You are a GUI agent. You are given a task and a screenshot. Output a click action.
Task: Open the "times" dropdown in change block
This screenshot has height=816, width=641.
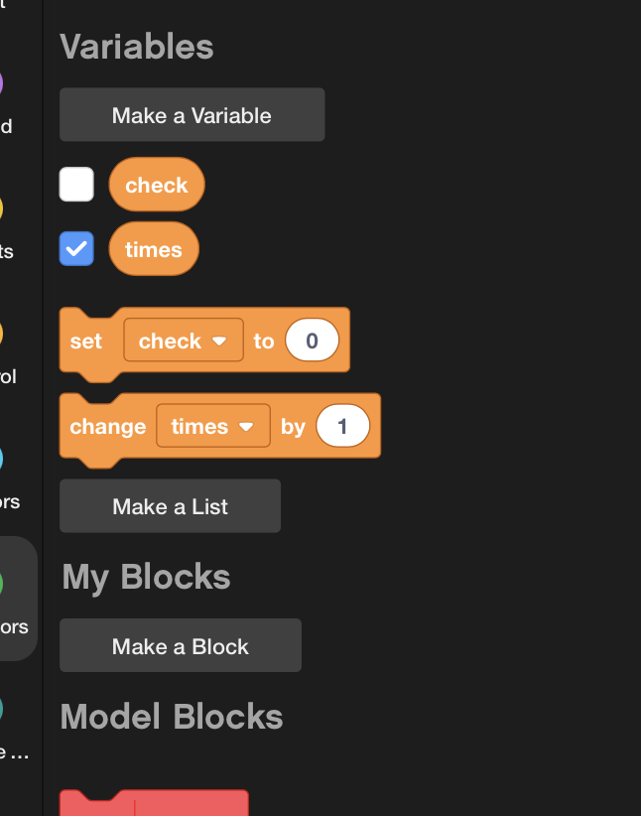(x=212, y=426)
